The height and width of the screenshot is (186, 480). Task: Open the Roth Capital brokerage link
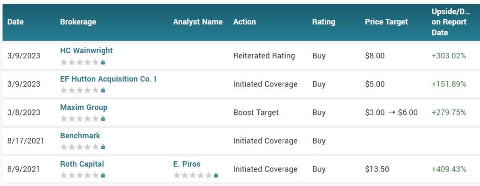[x=82, y=164]
